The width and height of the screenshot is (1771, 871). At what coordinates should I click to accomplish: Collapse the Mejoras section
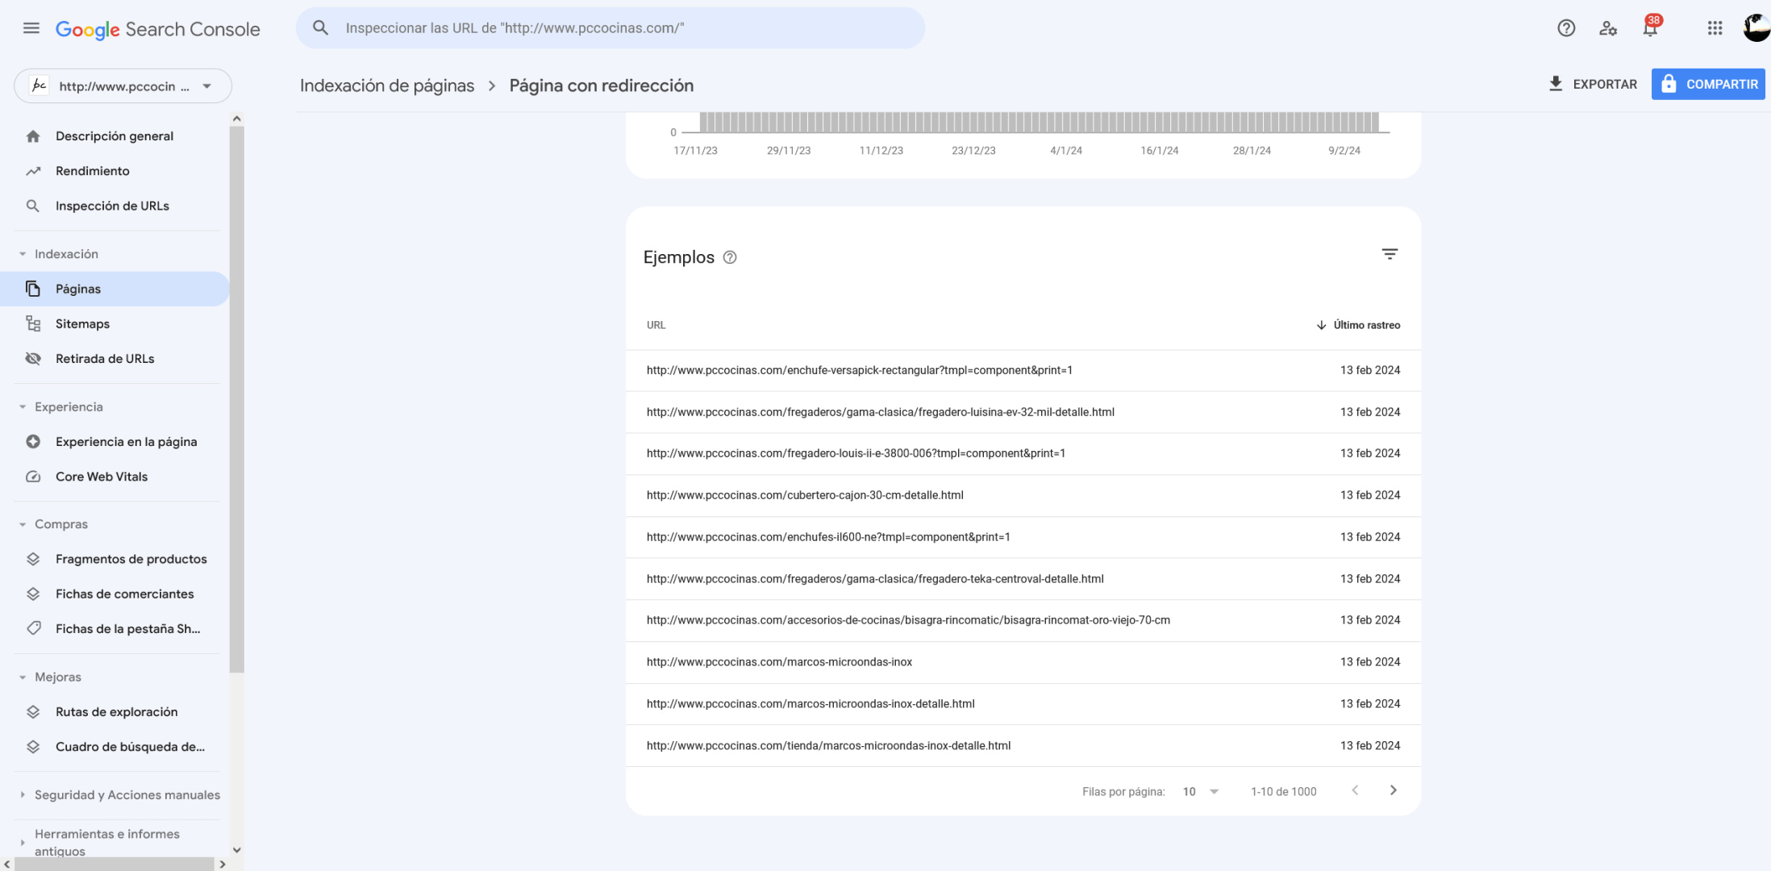click(23, 677)
